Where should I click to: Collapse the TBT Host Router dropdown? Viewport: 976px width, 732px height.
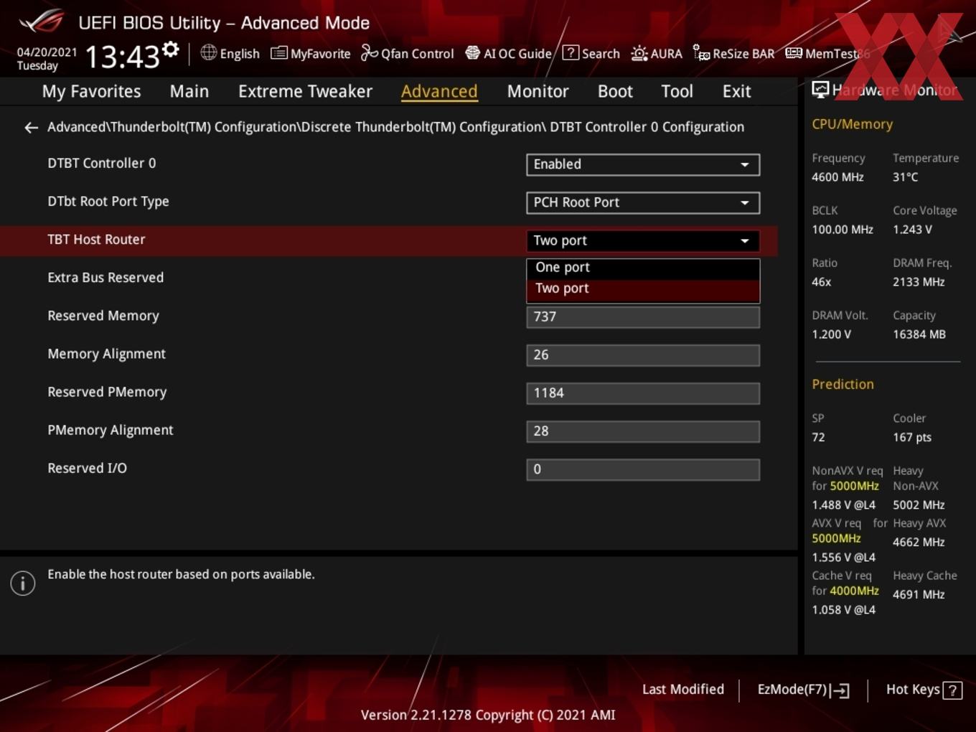(642, 240)
